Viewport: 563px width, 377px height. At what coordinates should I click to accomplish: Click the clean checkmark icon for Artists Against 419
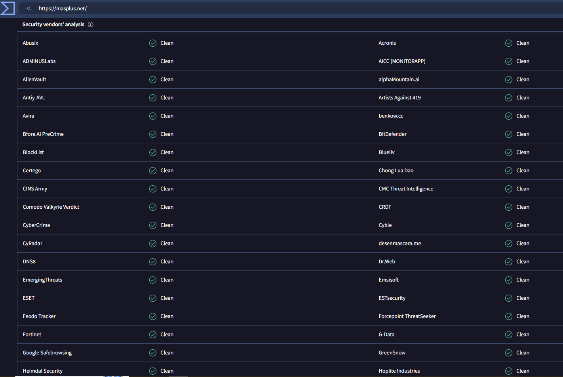pos(509,98)
